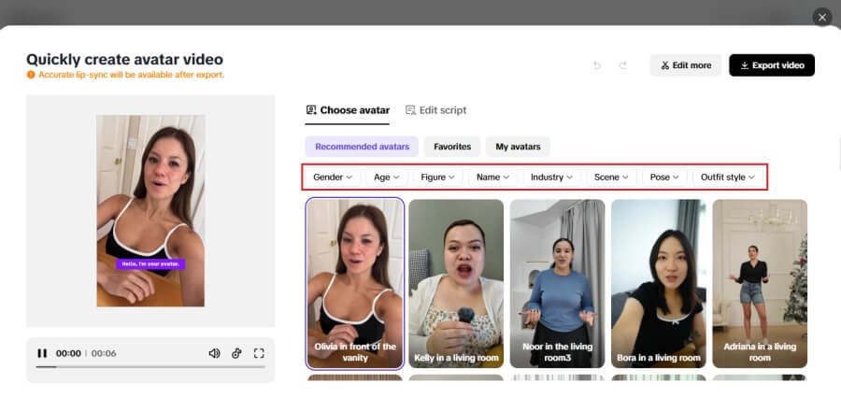Click the video playback progress bar
The width and height of the screenshot is (841, 398).
click(150, 367)
